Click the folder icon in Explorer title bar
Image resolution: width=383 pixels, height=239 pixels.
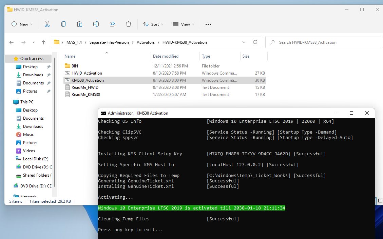click(x=10, y=9)
